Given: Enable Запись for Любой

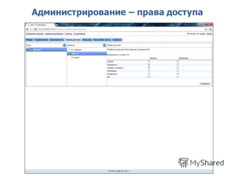Looking at the screenshot, I should pyautogui.click(x=149, y=62).
